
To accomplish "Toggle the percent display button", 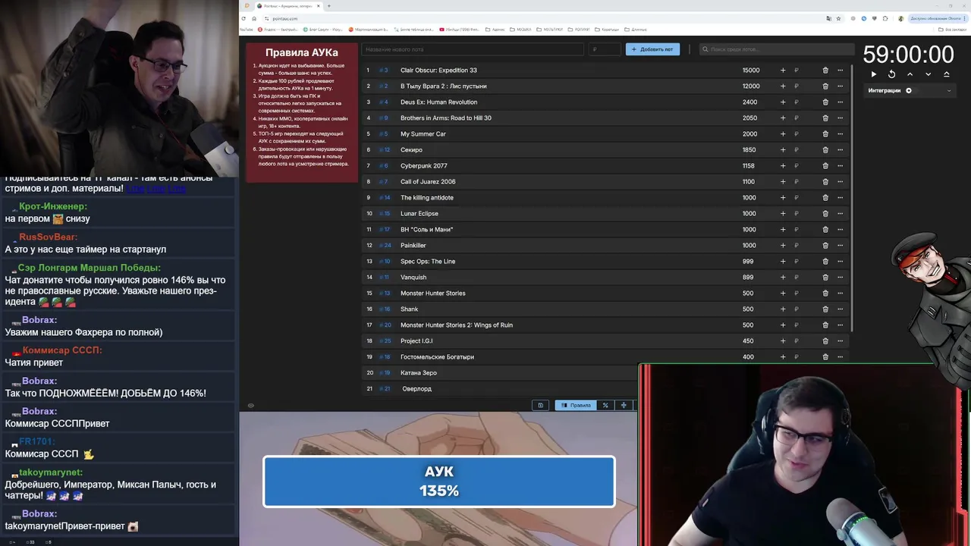I will tap(605, 405).
